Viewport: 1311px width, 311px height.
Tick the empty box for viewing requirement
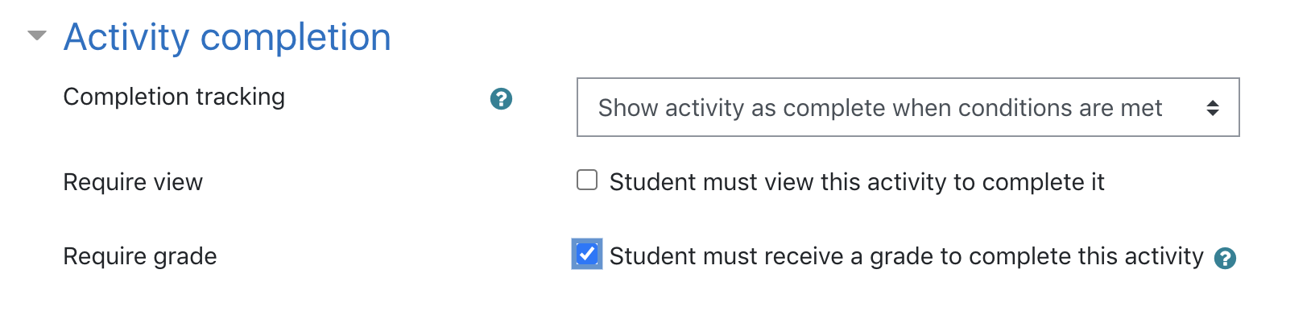[x=587, y=180]
